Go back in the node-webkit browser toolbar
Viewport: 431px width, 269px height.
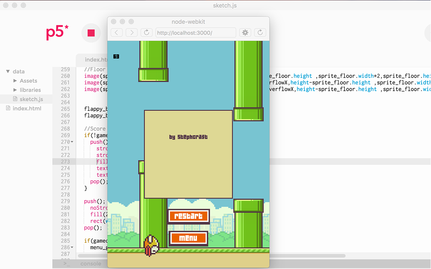(x=117, y=33)
